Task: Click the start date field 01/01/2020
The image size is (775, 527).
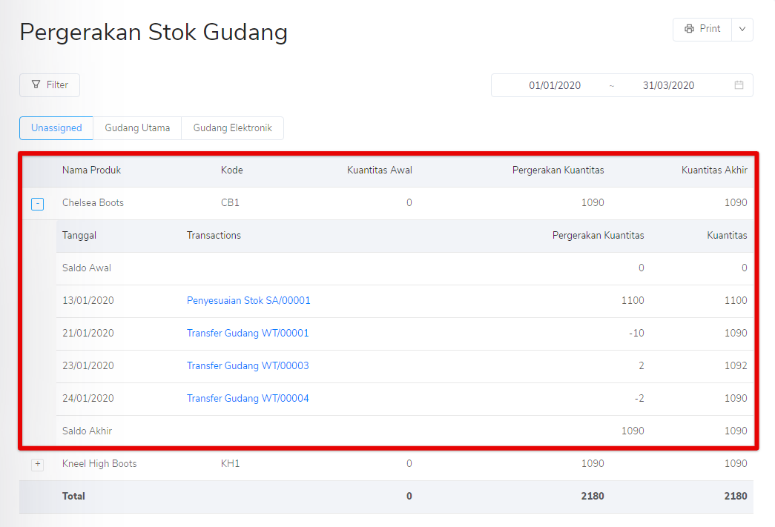Action: [555, 85]
